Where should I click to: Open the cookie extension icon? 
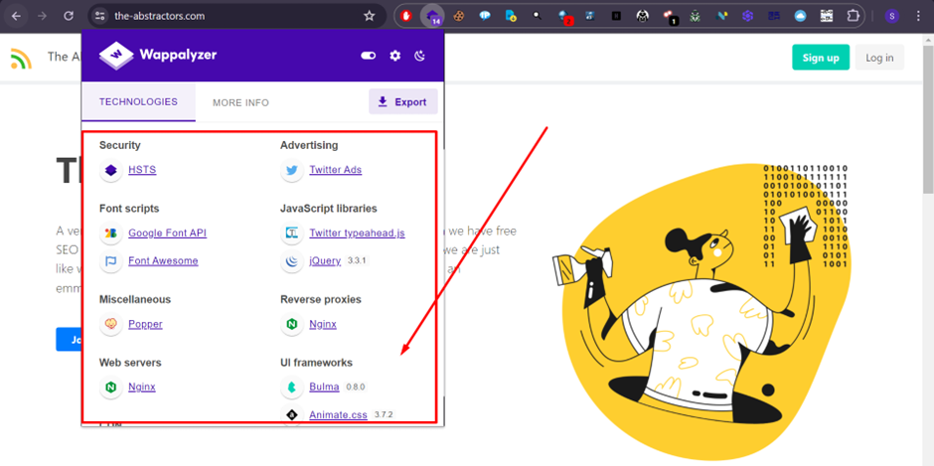pyautogui.click(x=459, y=16)
